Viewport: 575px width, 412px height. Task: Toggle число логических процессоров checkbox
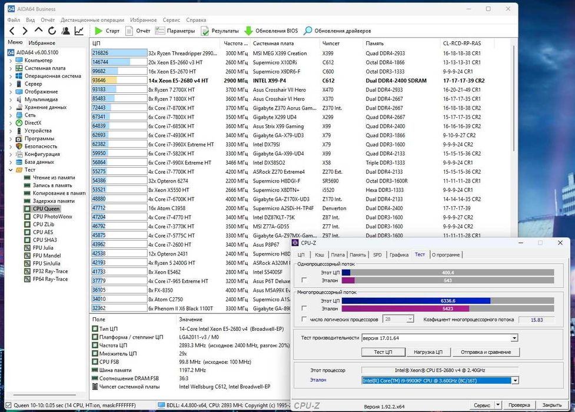tap(304, 319)
